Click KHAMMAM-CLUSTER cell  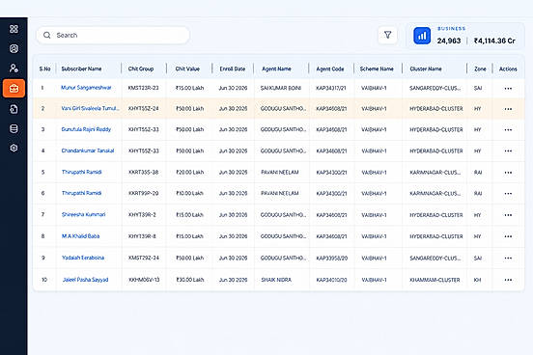point(435,280)
